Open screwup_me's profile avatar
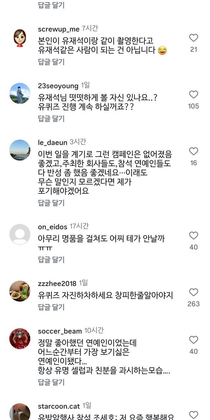 20,38
